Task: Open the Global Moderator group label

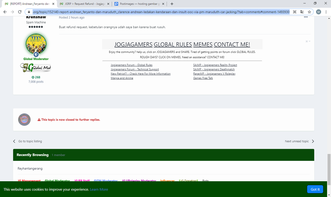Action: (x=36, y=59)
